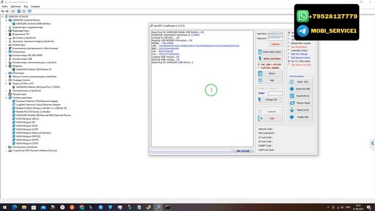Toggle the last orange-labeled checkbox in SamKEY
375x211 pixels.
[289, 65]
